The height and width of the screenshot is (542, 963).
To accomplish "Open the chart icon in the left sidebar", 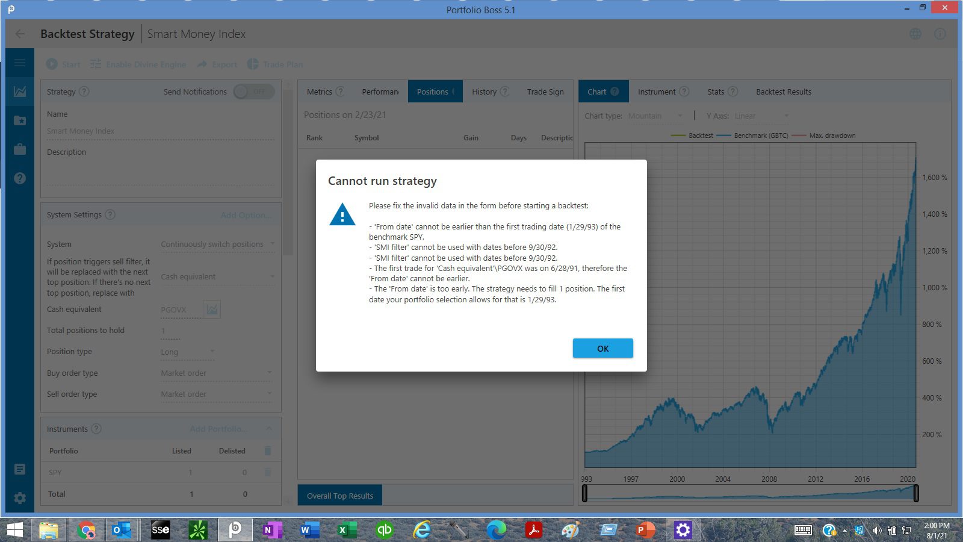I will (20, 92).
